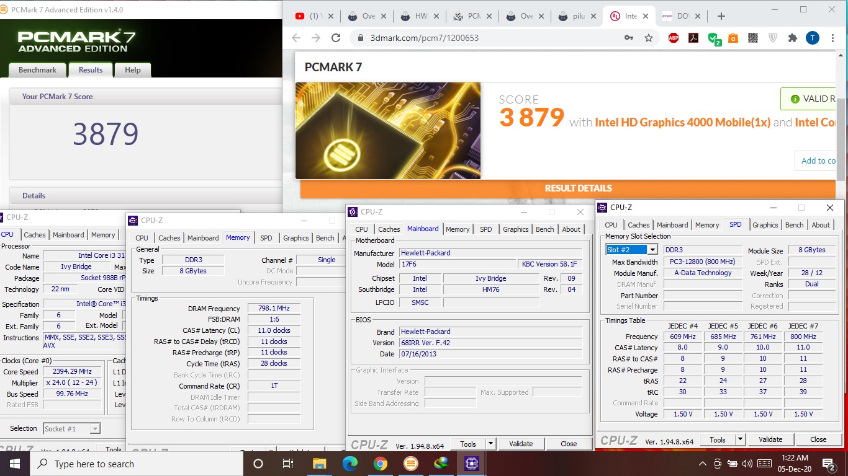The image size is (848, 476).
Task: Open the Adblock Plus extension
Action: pos(674,38)
